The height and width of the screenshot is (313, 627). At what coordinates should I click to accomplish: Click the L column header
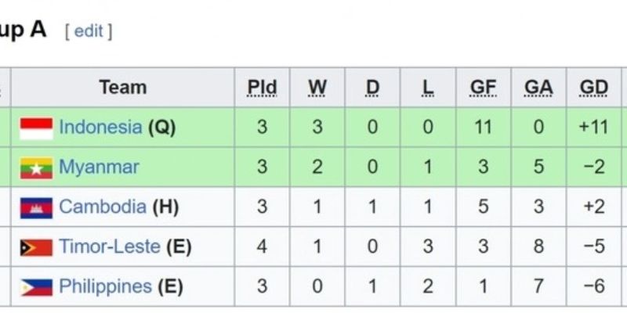(428, 87)
